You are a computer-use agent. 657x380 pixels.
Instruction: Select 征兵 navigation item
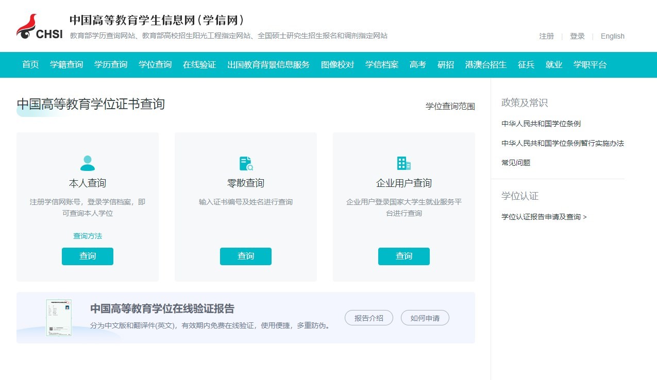pos(526,65)
